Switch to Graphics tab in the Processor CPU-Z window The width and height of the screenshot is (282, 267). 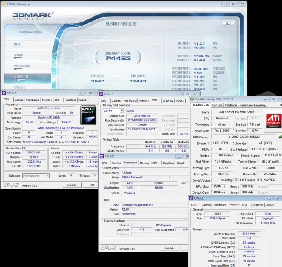(70, 100)
